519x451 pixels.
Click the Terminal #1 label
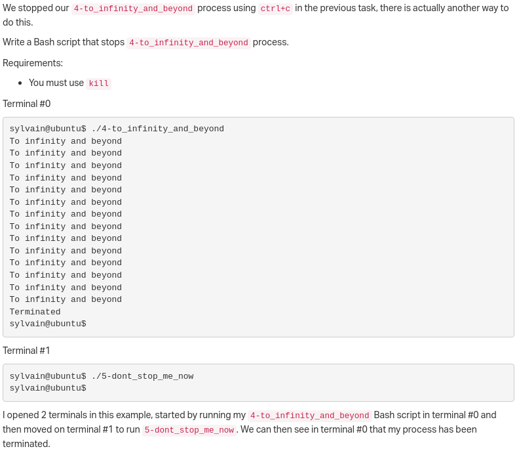point(26,351)
